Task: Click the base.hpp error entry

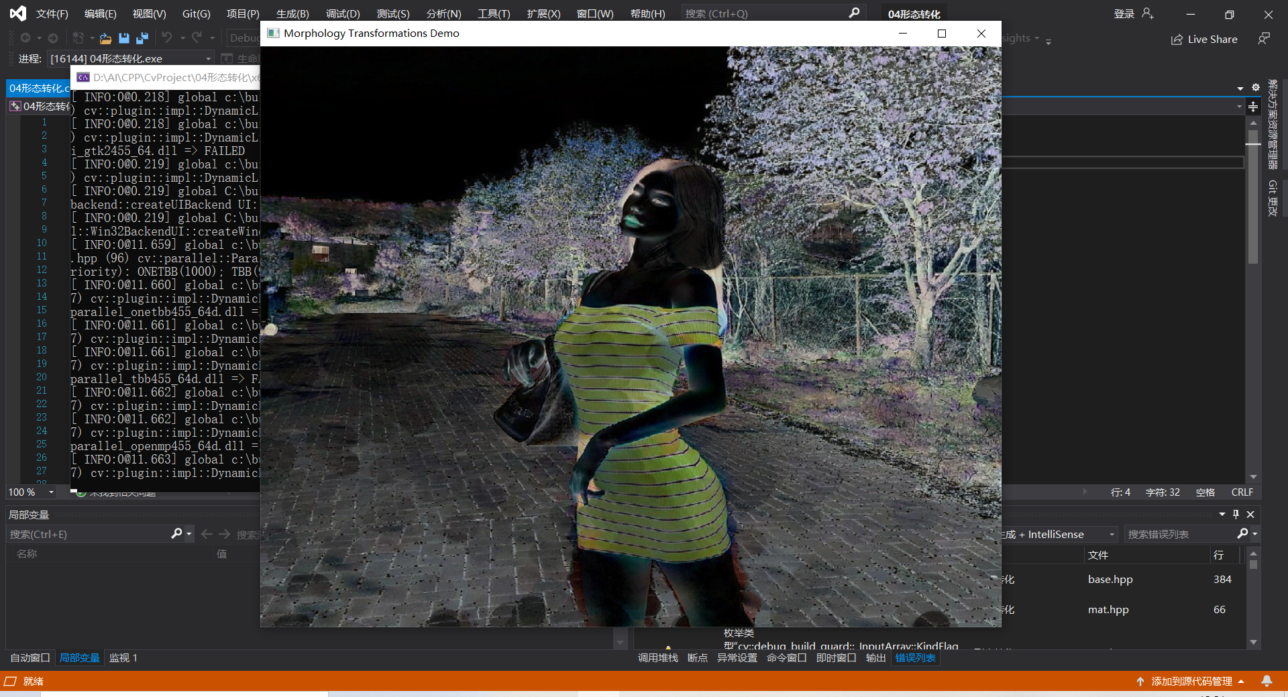Action: 1110,579
